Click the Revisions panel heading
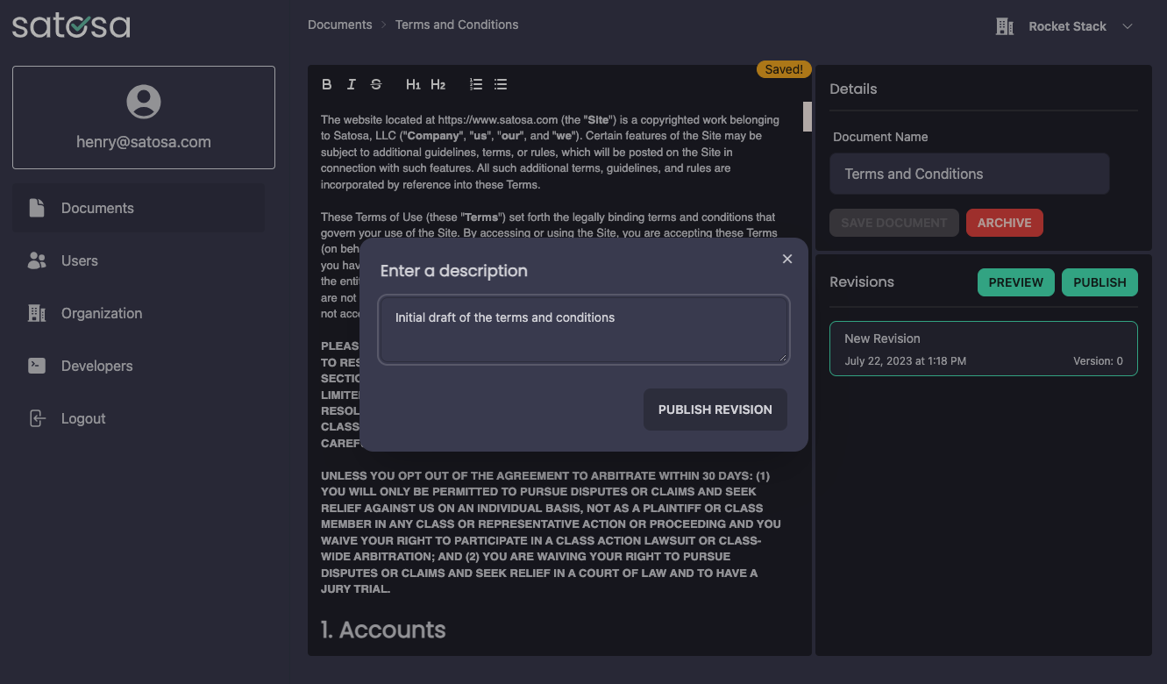1167x684 pixels. pyautogui.click(x=862, y=281)
